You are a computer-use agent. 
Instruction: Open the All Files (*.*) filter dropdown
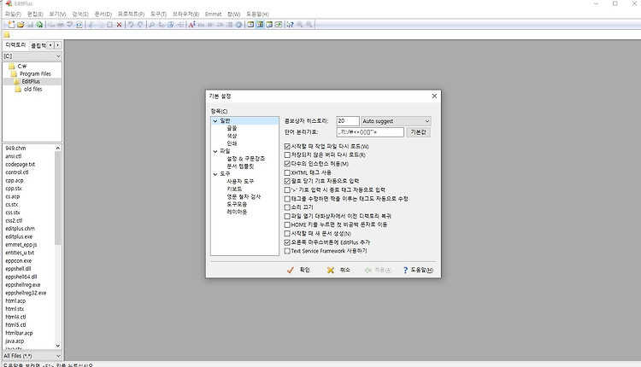pyautogui.click(x=32, y=356)
